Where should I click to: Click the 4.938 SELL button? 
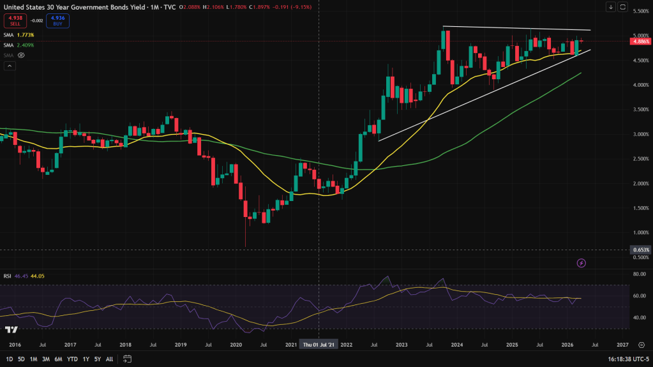15,20
